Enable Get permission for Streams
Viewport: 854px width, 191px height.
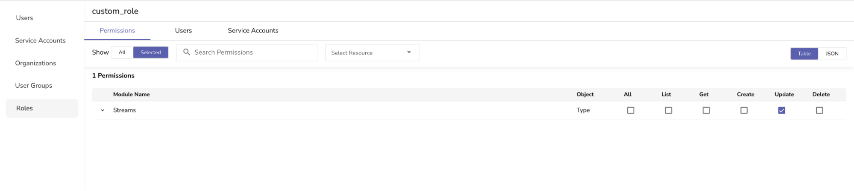coord(706,110)
